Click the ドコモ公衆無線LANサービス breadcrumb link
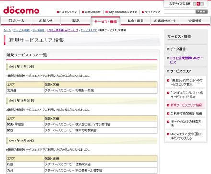 tap(62, 30)
